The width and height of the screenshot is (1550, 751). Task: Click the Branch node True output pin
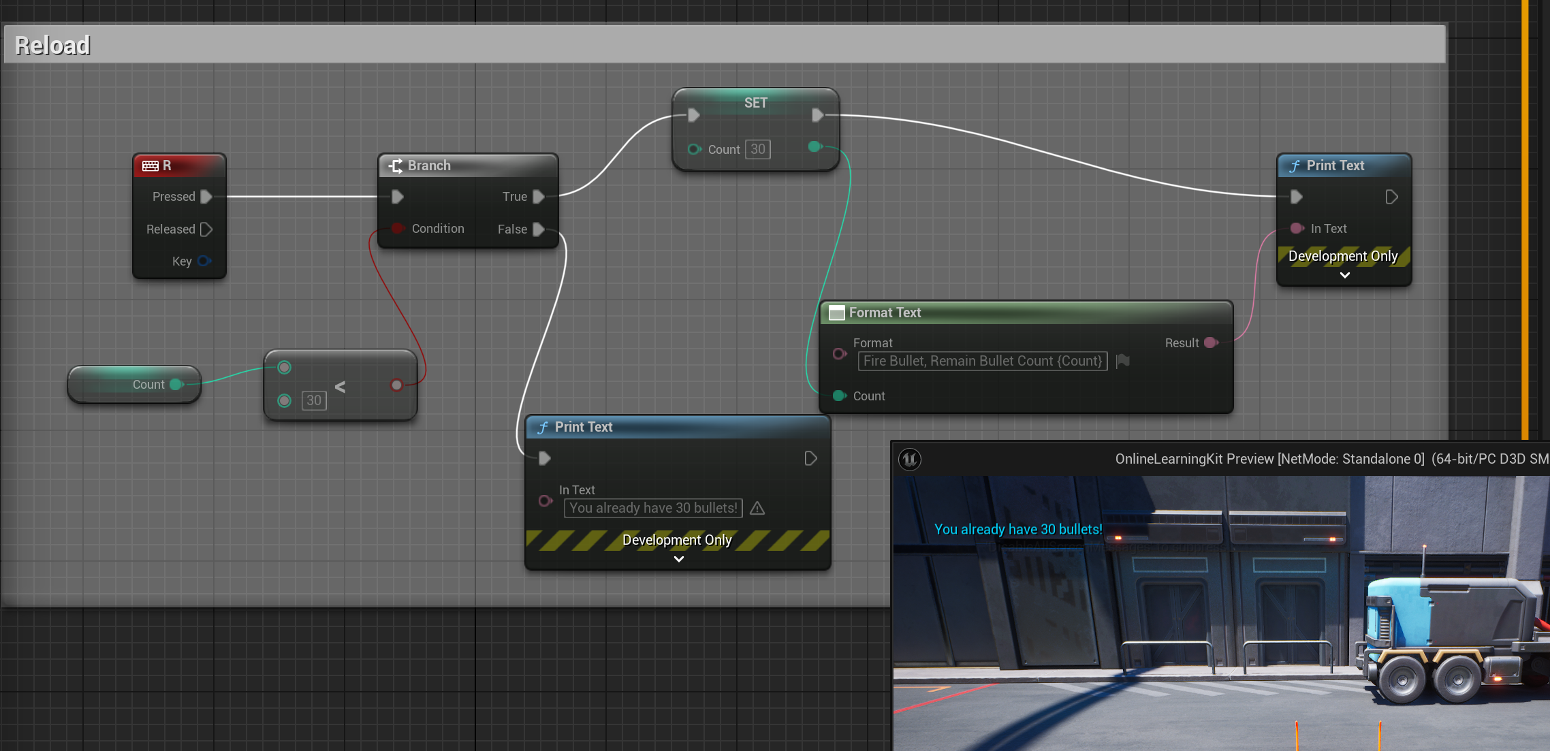[538, 197]
